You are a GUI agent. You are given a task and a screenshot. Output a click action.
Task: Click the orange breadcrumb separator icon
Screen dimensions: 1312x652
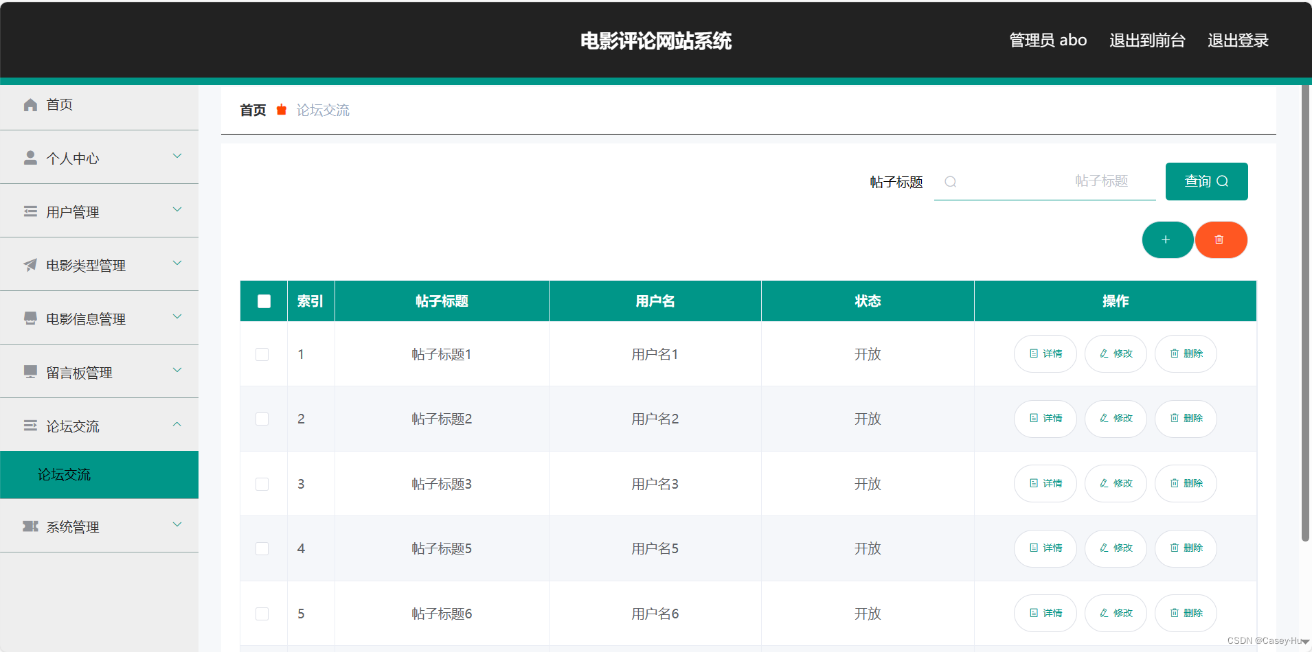[x=281, y=110]
